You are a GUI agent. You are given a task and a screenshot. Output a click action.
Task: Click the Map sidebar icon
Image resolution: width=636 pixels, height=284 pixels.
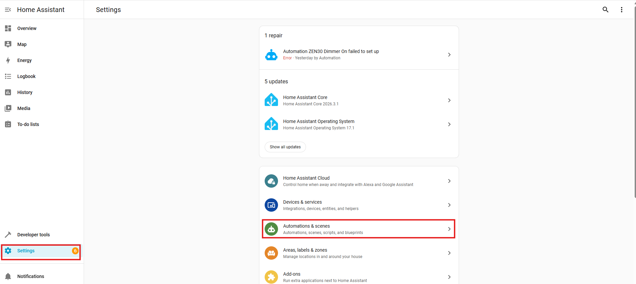click(x=8, y=44)
